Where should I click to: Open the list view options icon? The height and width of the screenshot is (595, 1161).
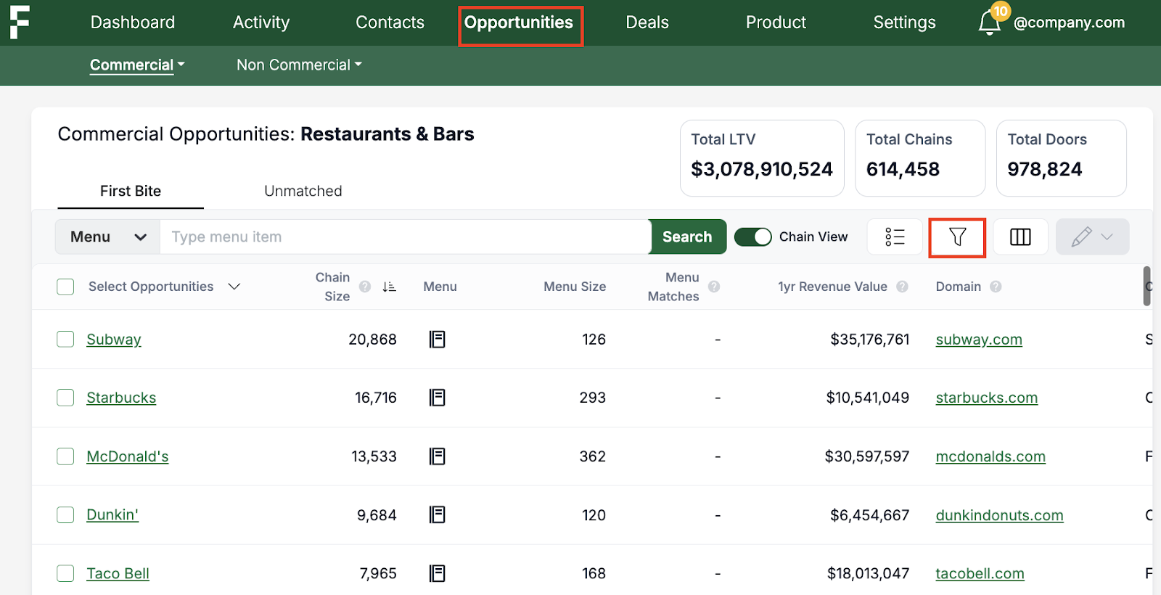point(895,237)
